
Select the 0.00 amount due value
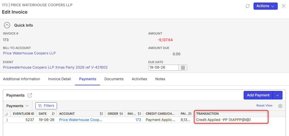click(176, 54)
